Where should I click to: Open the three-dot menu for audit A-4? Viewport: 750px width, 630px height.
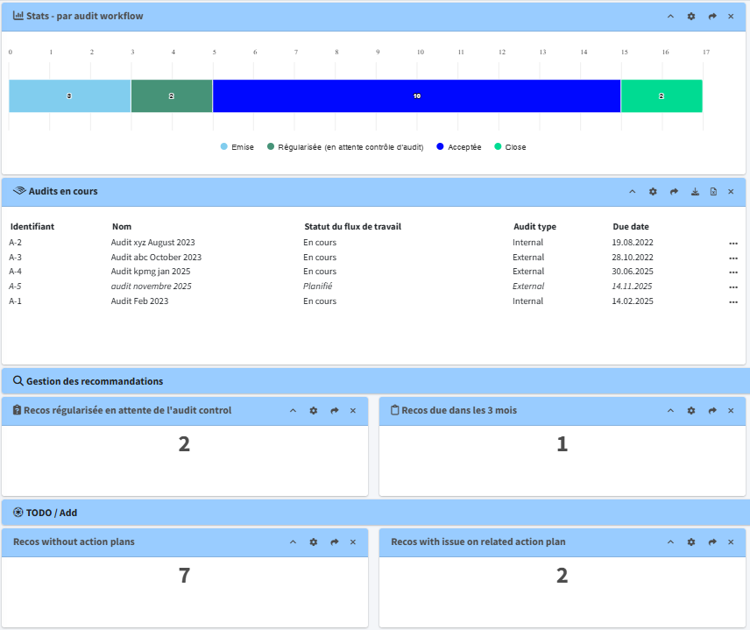click(x=732, y=273)
